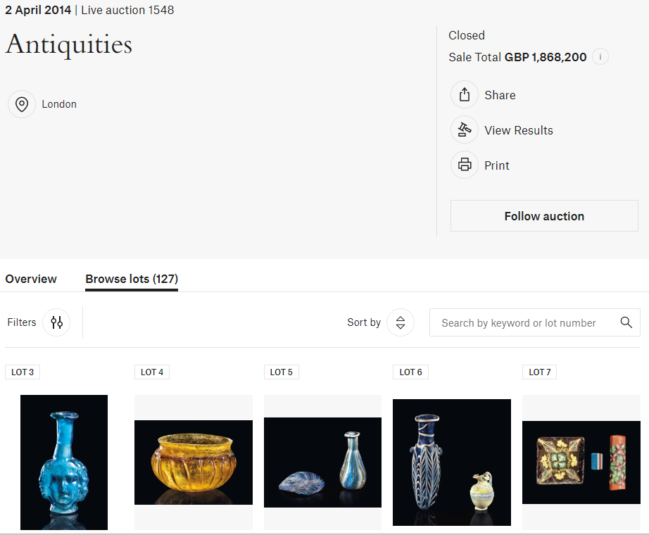Click the View Results text link
The width and height of the screenshot is (649, 535).
pos(519,130)
